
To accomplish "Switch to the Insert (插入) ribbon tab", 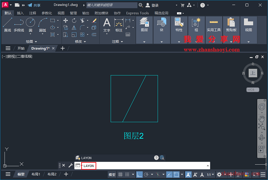I will [x=20, y=13].
